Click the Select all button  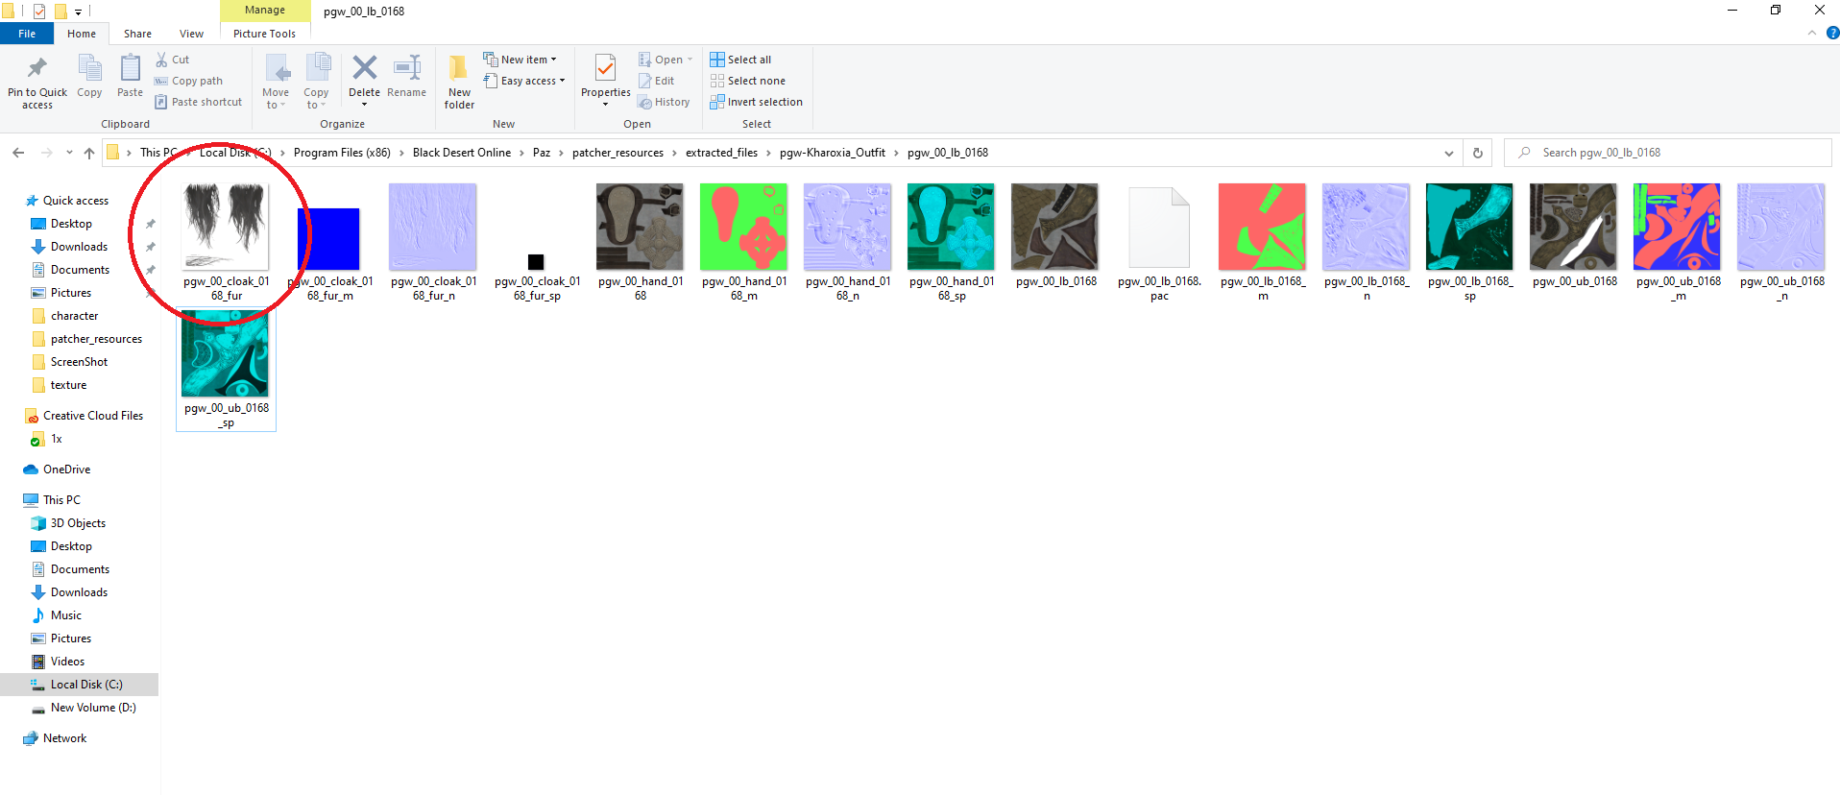pyautogui.click(x=740, y=60)
